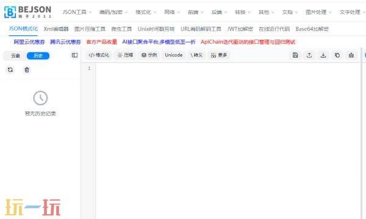The image size is (366, 219).
Task: Expand the 文字处理 menu
Action: [x=352, y=12]
